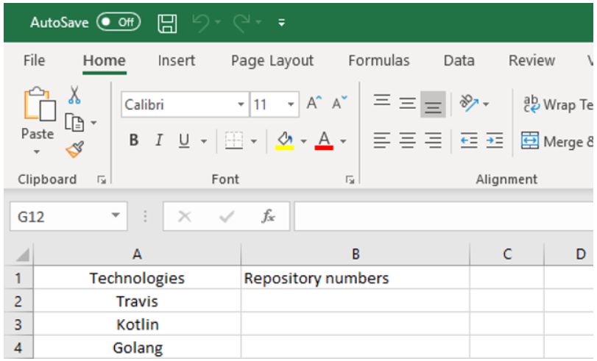Click Decrease Font Size icon
This screenshot has width=597, height=361.
pyautogui.click(x=339, y=103)
